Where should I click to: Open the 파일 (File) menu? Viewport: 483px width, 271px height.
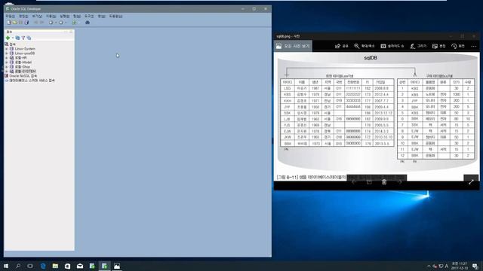point(10,17)
